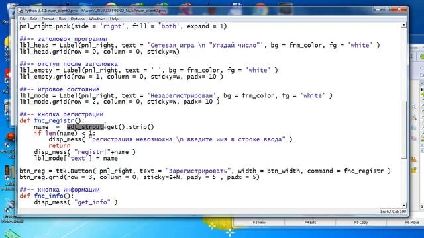
Task: Click the 'btn_reg = ttk.Button' line
Action: point(205,171)
